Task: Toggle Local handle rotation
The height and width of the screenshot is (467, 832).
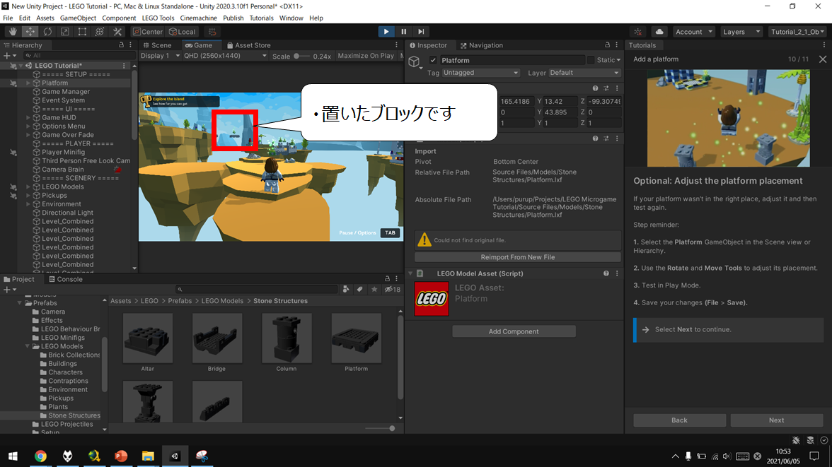Action: (x=183, y=32)
